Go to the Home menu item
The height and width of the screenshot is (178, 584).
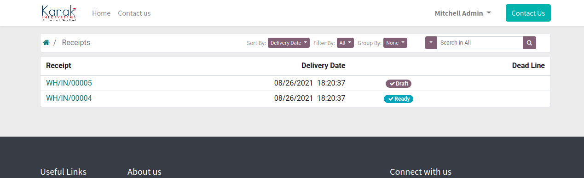pos(101,13)
